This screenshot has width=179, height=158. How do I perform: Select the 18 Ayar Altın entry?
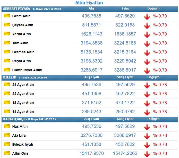click(x=23, y=103)
